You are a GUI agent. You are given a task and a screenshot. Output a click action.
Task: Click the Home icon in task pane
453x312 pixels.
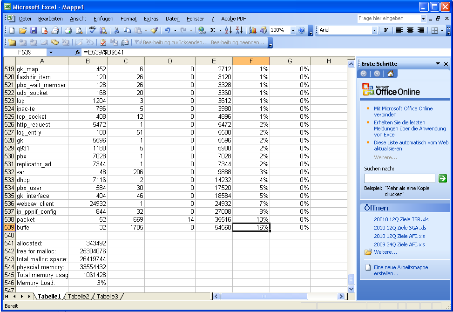tap(391, 74)
